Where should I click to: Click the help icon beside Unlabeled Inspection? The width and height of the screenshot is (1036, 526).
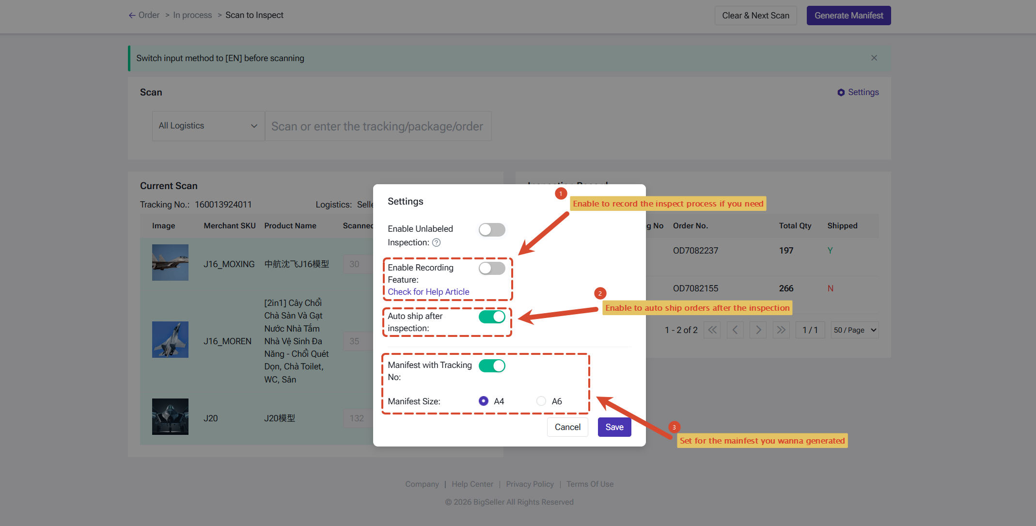tap(437, 242)
